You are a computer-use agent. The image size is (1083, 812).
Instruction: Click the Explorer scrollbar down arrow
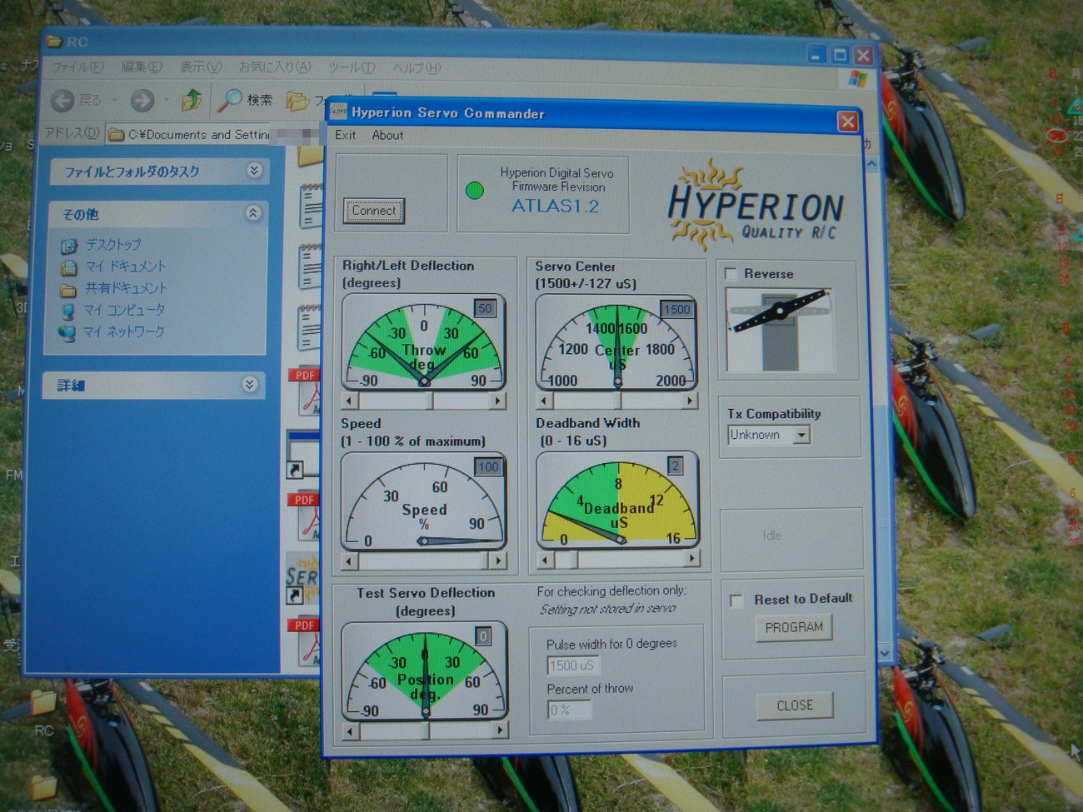(x=884, y=654)
